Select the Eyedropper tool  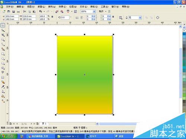pos(3,87)
